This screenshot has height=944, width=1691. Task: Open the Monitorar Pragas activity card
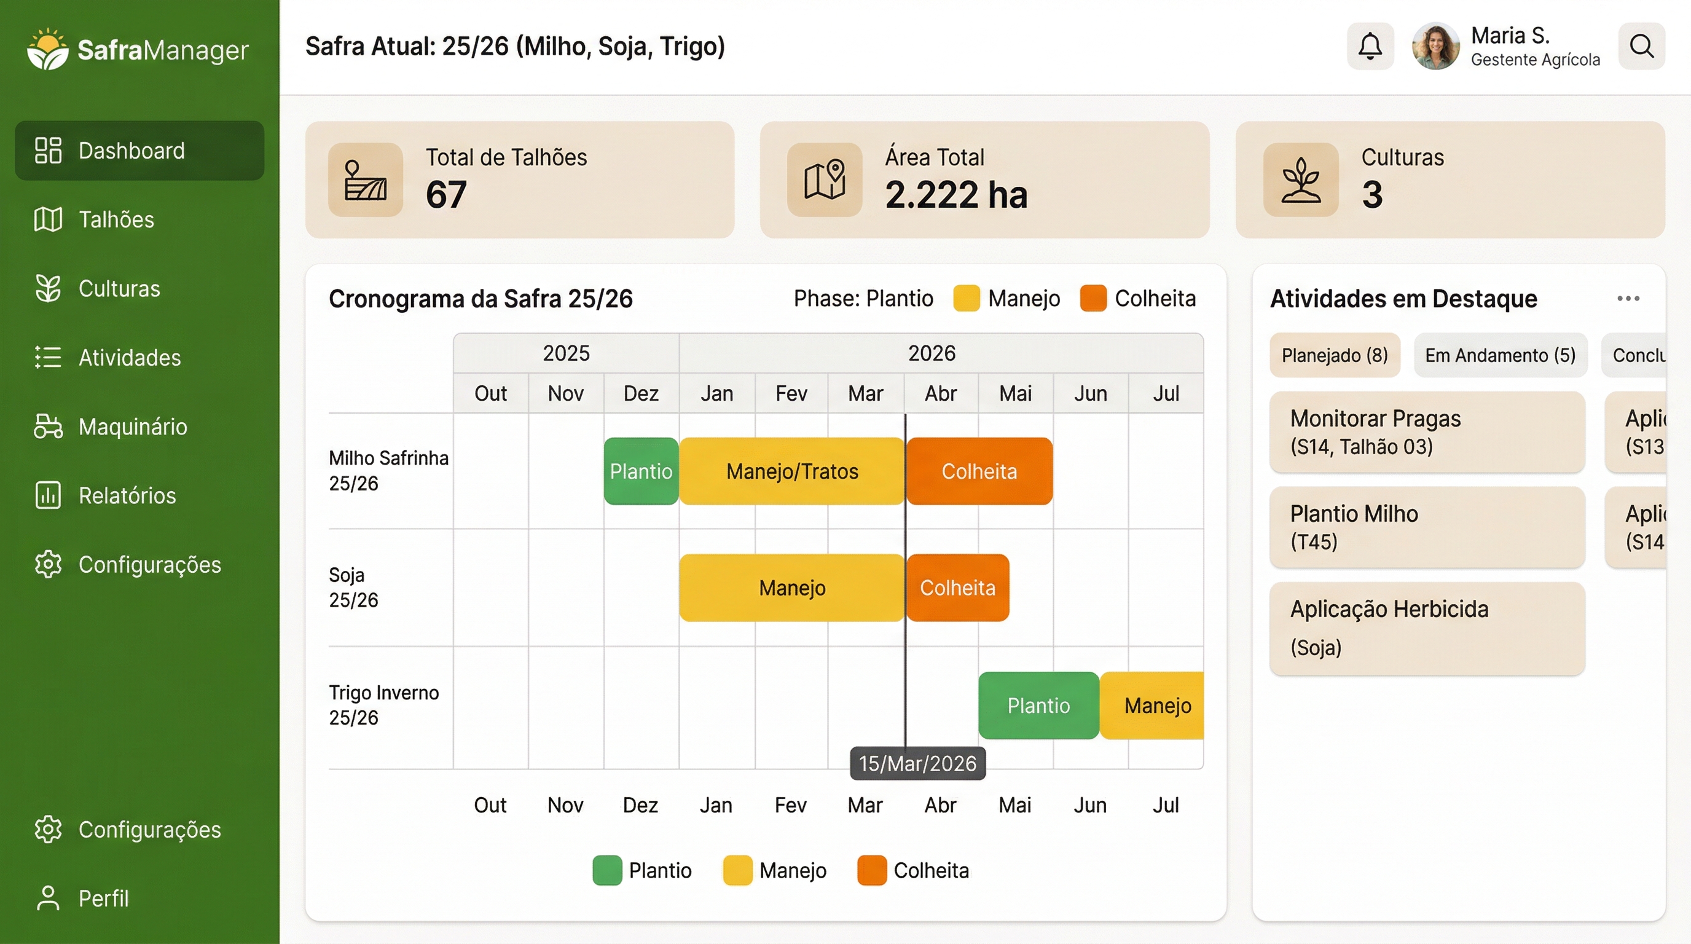1427,432
